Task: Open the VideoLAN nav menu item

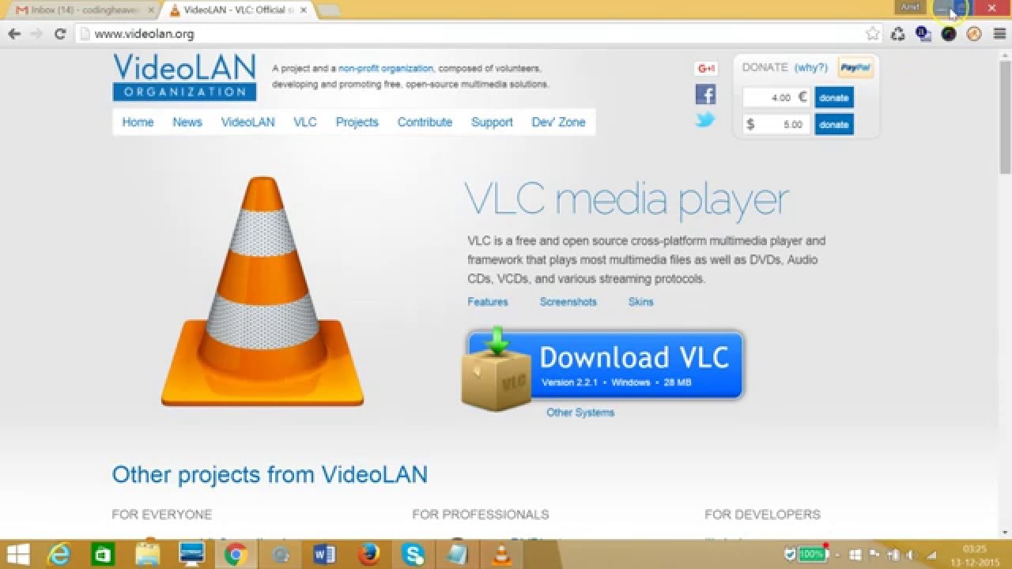Action: pos(248,122)
